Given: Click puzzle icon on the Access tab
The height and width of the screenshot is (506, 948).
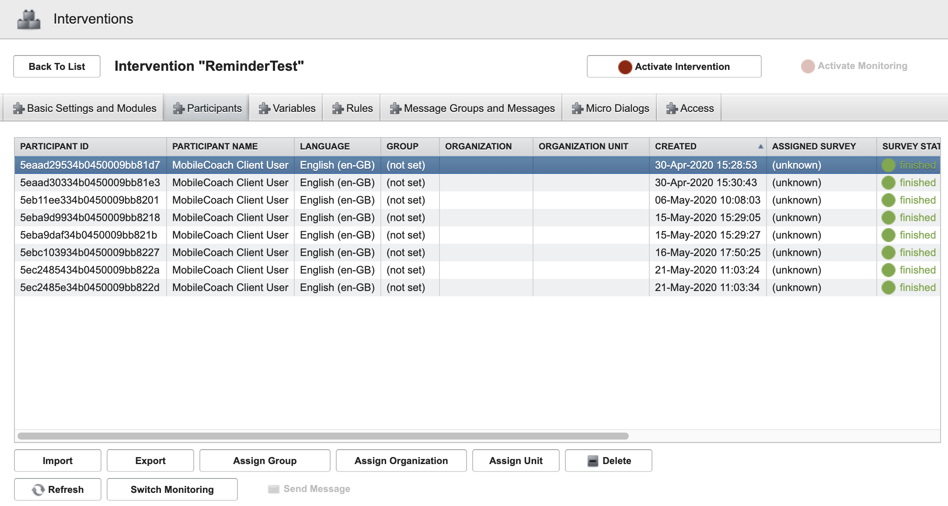Looking at the screenshot, I should click(x=672, y=108).
